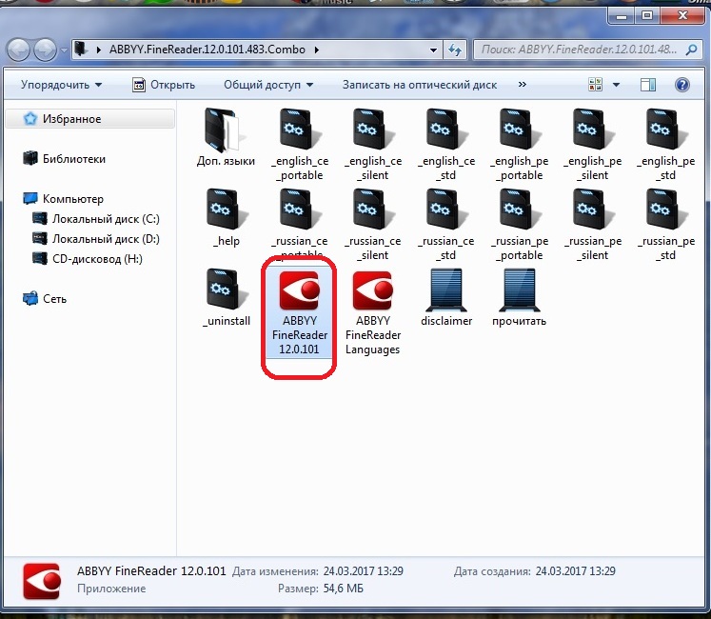Image resolution: width=711 pixels, height=619 pixels.
Task: Click the ABBYY icon in details pane
Action: (x=42, y=581)
